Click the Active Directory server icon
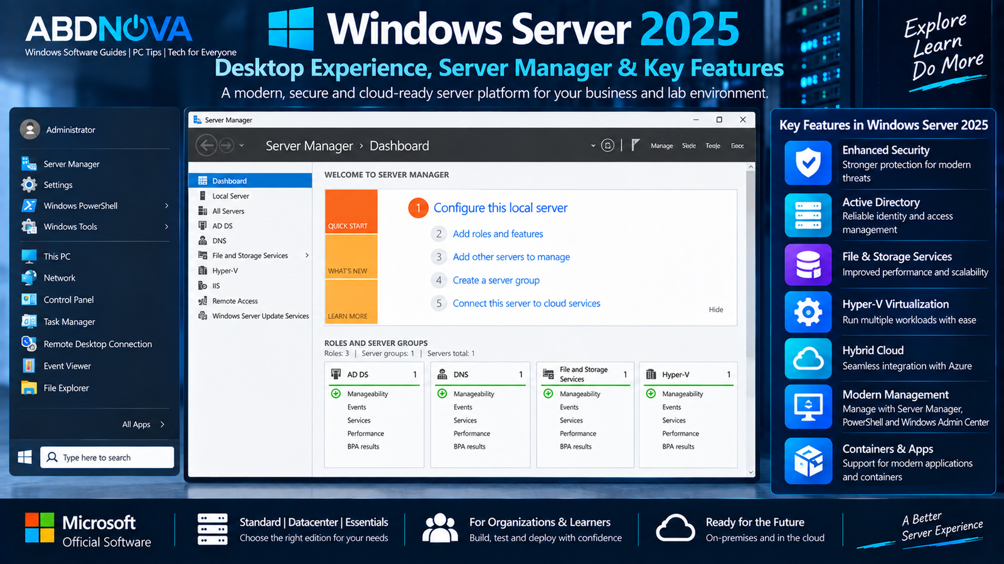Screen dimensions: 1004x564 click(808, 215)
